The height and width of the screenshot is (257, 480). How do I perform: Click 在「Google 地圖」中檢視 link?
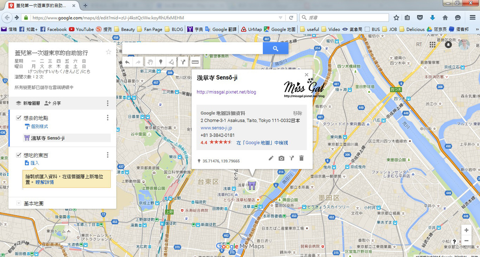click(262, 143)
